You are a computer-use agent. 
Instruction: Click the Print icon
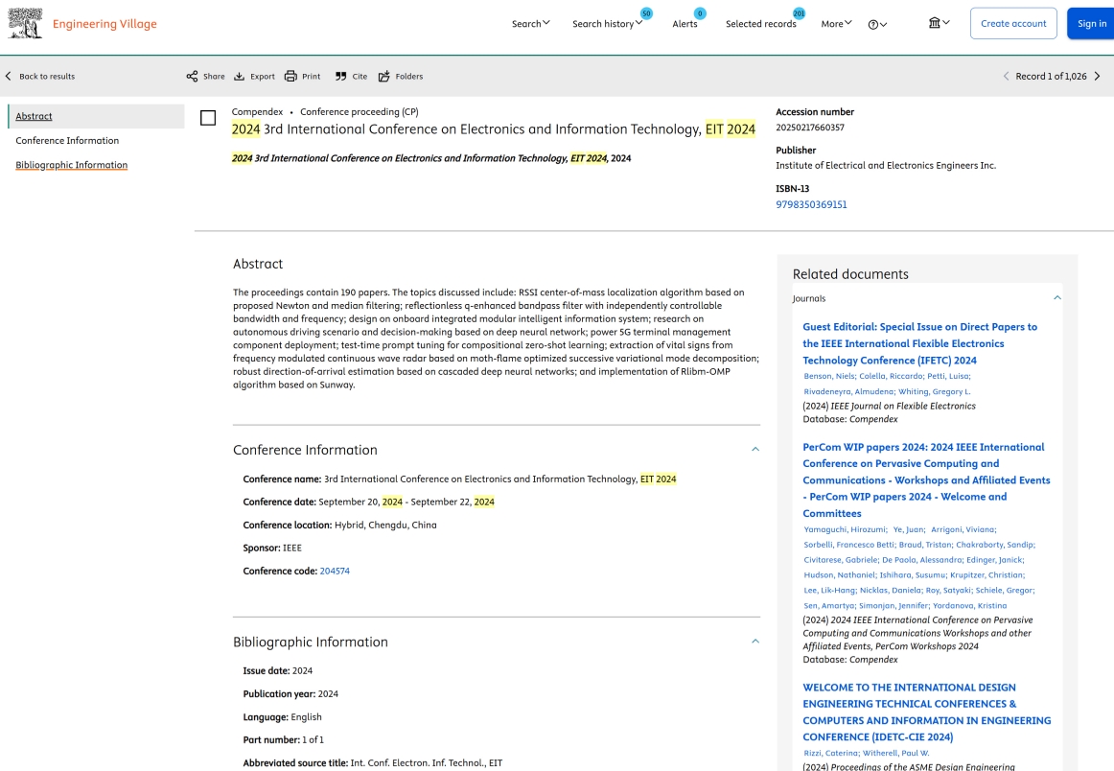click(290, 76)
